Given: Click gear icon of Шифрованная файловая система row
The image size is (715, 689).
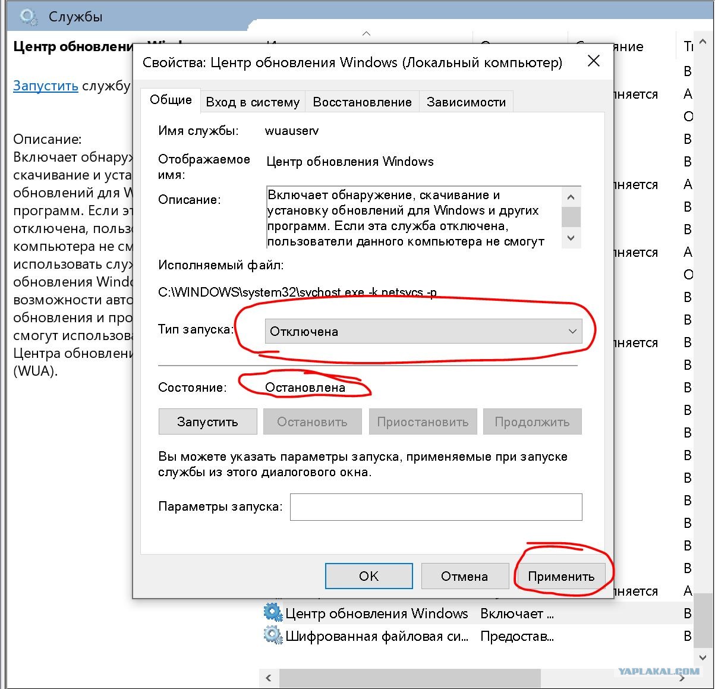Looking at the screenshot, I should click(x=273, y=635).
